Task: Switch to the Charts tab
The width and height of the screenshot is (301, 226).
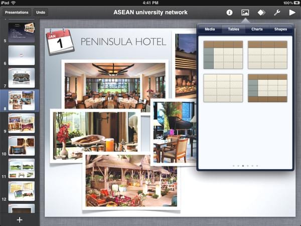Action: click(x=257, y=29)
